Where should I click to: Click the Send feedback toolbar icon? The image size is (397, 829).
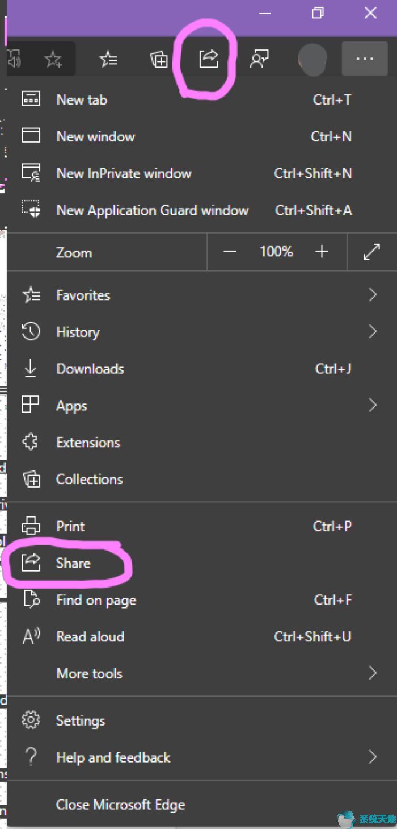click(259, 59)
